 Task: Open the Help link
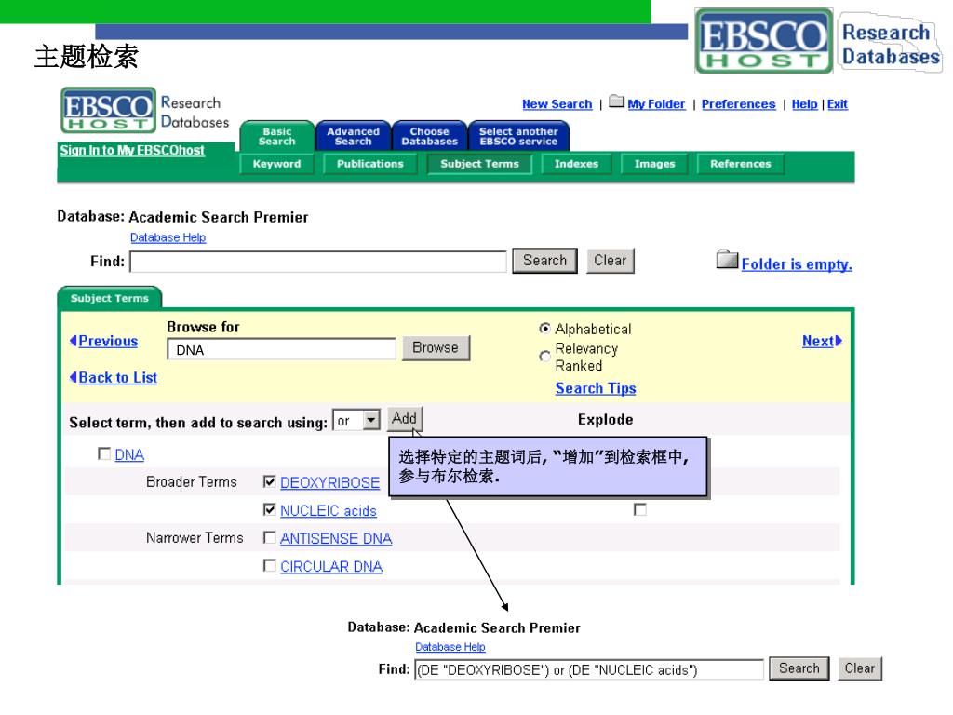tap(804, 104)
